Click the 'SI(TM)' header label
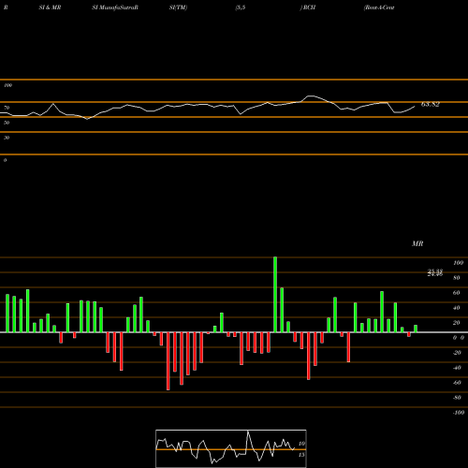Screen dimensions: 468x468 pyautogui.click(x=178, y=7)
